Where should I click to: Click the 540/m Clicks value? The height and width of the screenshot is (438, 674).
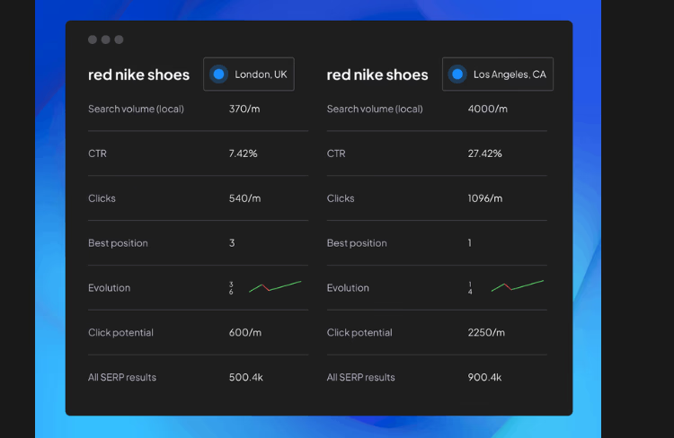[244, 198]
